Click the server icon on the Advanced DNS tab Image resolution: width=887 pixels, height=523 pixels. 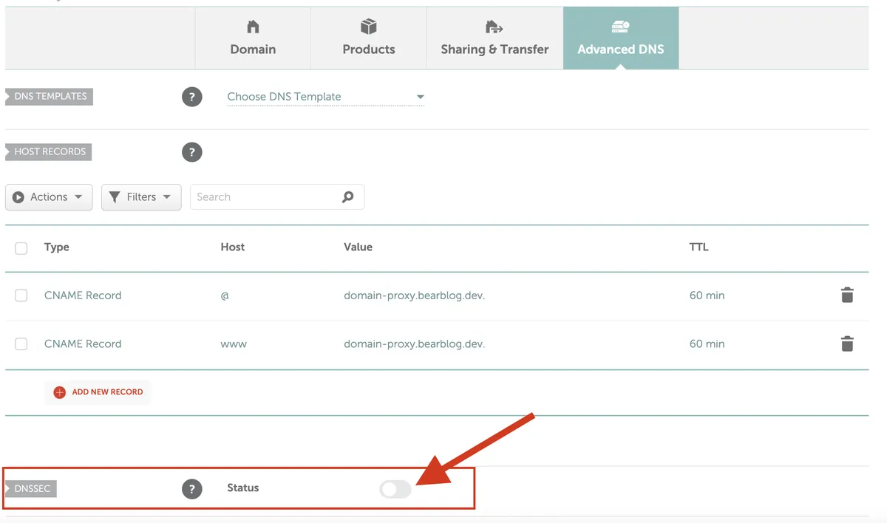click(x=621, y=27)
